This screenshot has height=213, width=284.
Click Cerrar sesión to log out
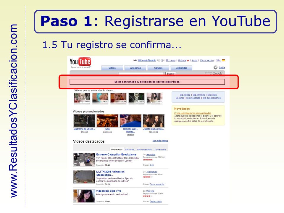207,60
